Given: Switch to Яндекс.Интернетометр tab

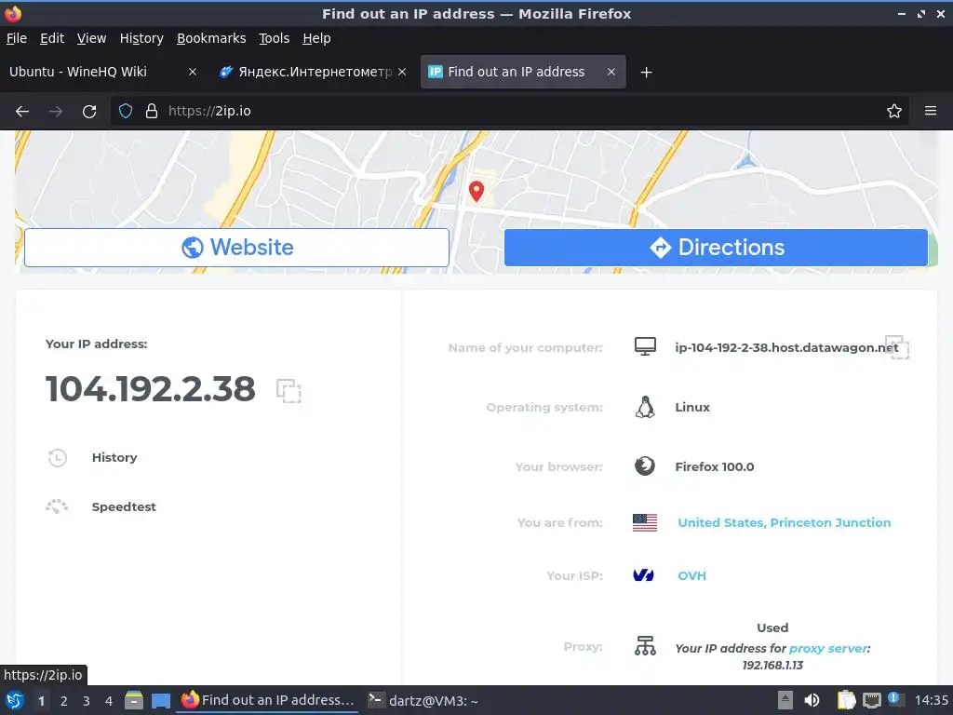Looking at the screenshot, I should click(313, 72).
